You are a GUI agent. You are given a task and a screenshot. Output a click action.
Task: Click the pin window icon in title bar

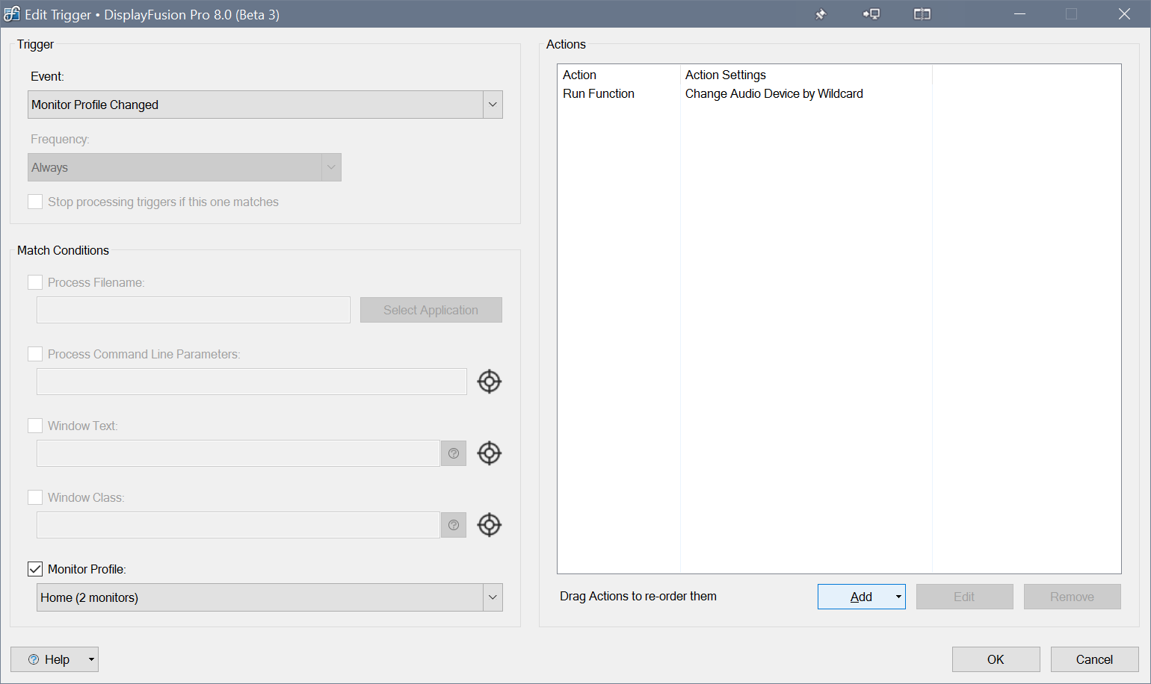pos(821,14)
